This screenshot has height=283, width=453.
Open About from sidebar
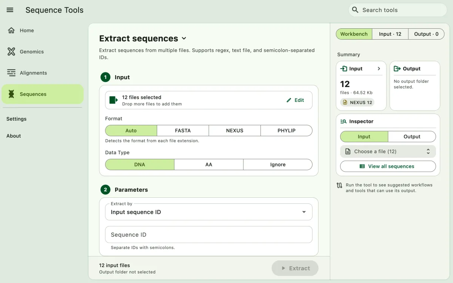14,136
